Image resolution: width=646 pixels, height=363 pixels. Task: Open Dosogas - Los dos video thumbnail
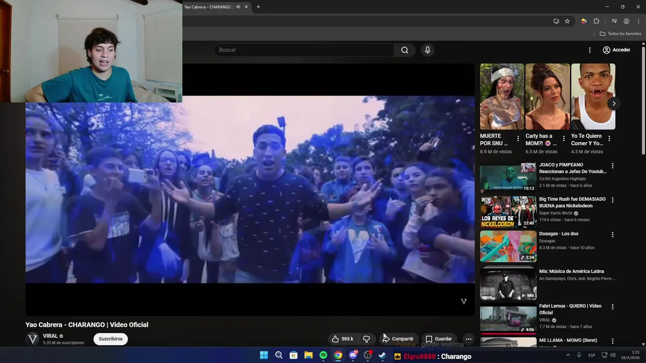tap(508, 247)
